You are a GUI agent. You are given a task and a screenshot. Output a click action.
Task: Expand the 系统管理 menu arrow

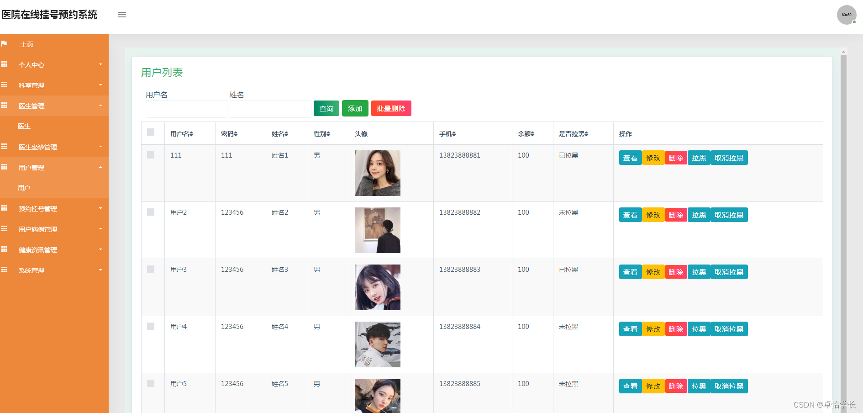[100, 270]
